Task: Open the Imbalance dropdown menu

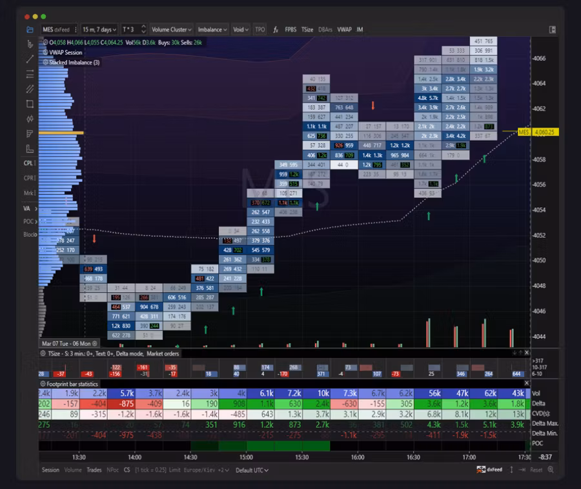Action: [x=212, y=30]
